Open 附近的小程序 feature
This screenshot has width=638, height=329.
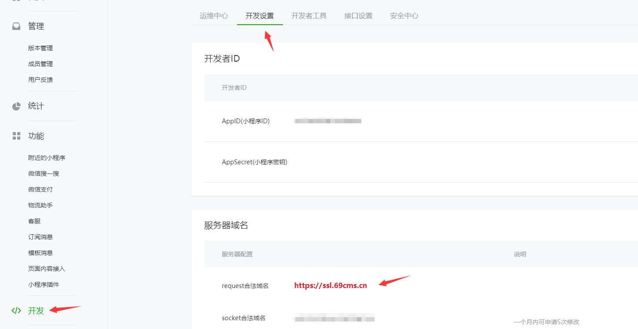[47, 158]
